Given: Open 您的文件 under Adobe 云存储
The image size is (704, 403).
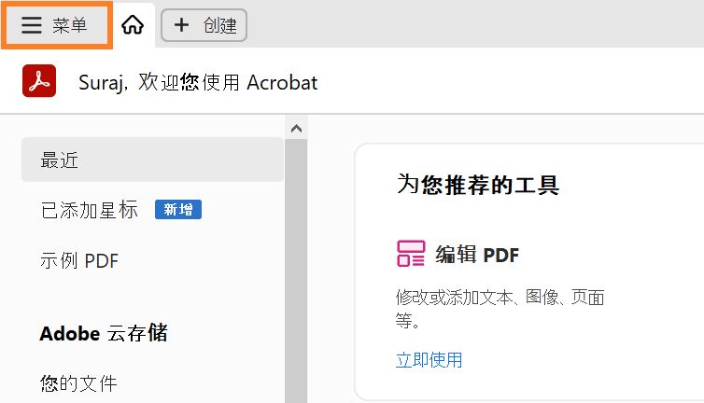Looking at the screenshot, I should click(x=78, y=383).
